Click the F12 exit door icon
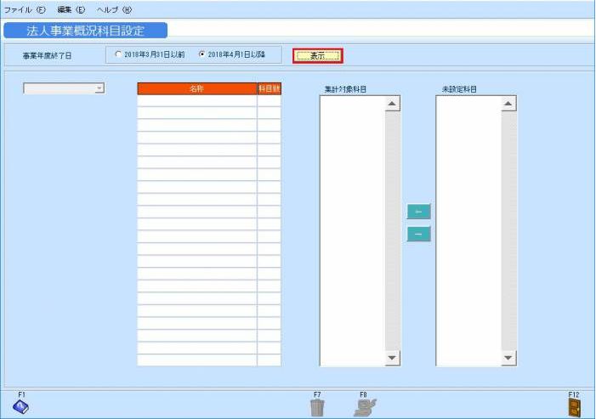Viewport: 596px width, 419px height. coord(575,408)
